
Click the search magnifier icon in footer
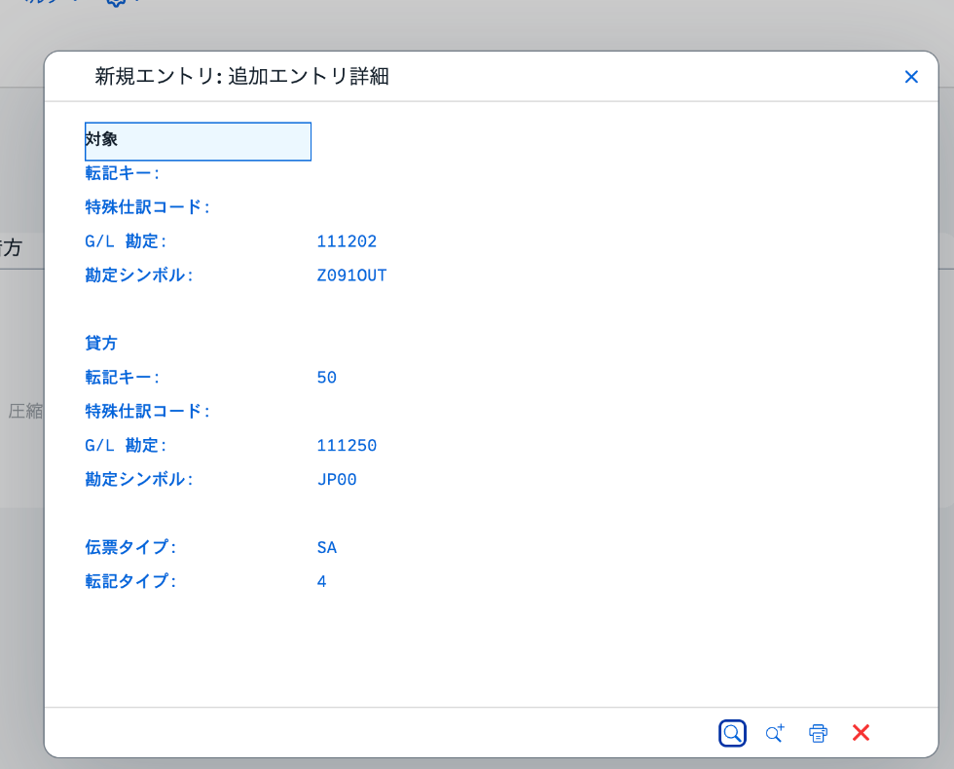732,733
